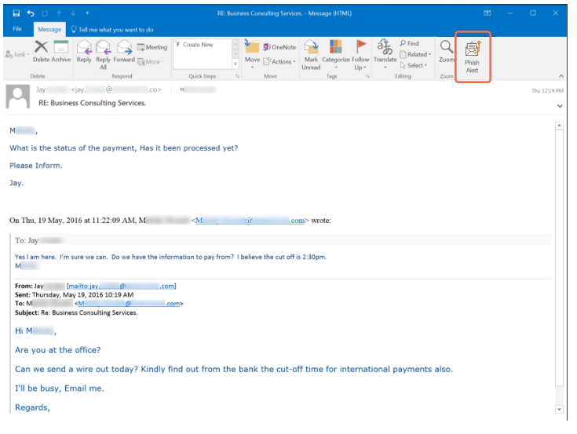Click the message body scrollbar down arrow

[x=559, y=409]
